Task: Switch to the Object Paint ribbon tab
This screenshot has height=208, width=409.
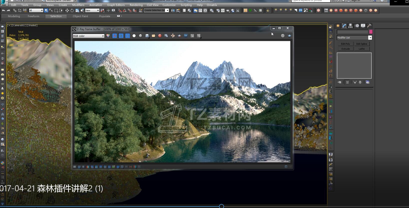Action: coord(80,16)
